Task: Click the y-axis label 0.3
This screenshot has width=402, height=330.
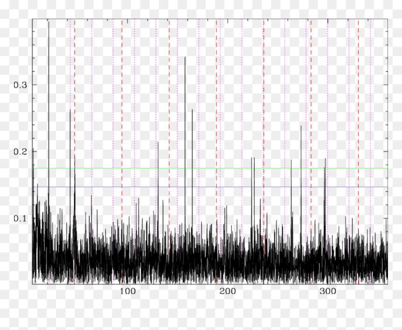Action: coord(20,85)
